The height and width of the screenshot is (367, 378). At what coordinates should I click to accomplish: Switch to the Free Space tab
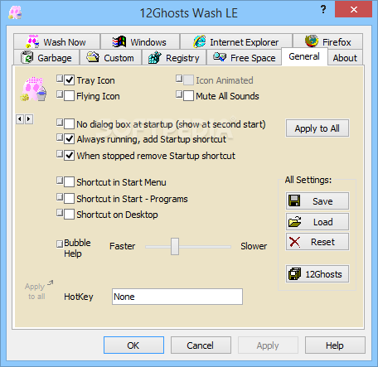click(x=244, y=58)
